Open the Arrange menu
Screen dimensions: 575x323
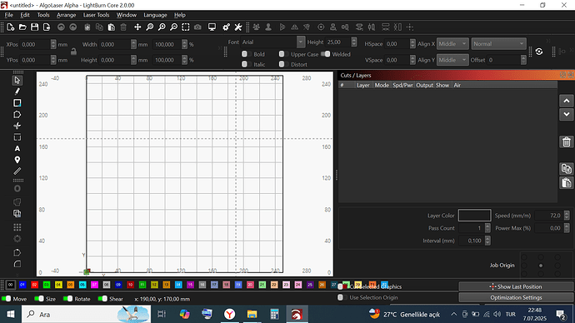pyautogui.click(x=67, y=15)
